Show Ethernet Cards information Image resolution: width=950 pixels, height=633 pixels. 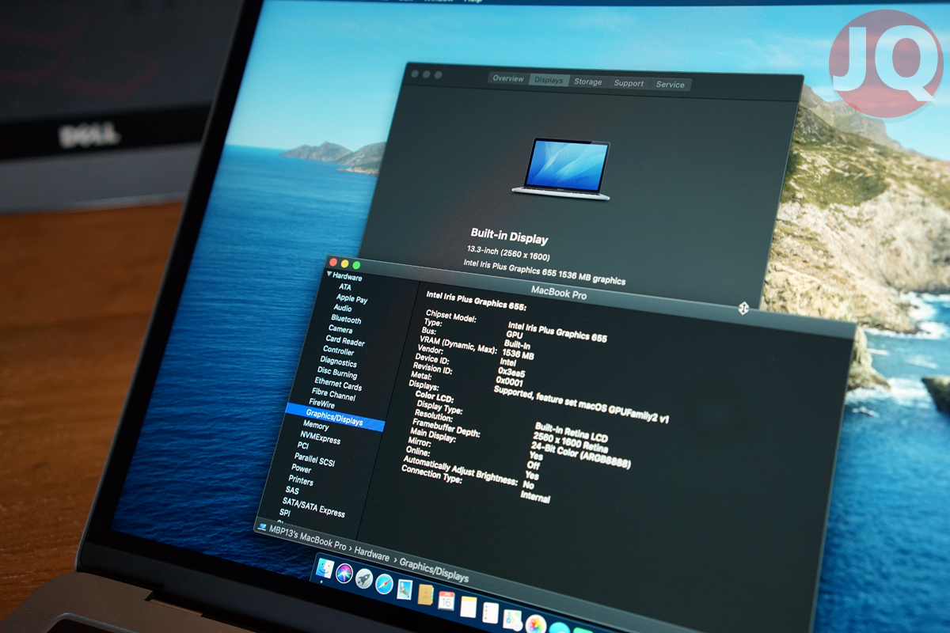(x=338, y=385)
